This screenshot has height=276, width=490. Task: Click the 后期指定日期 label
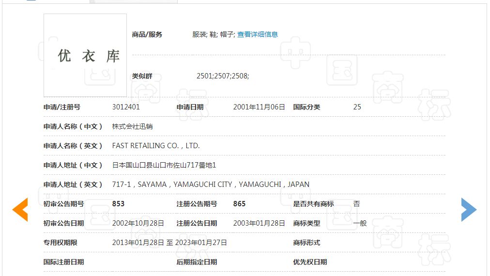tap(197, 262)
